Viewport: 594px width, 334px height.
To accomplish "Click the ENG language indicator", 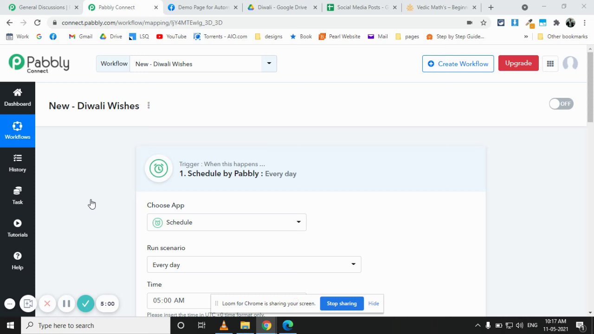I will pyautogui.click(x=532, y=325).
